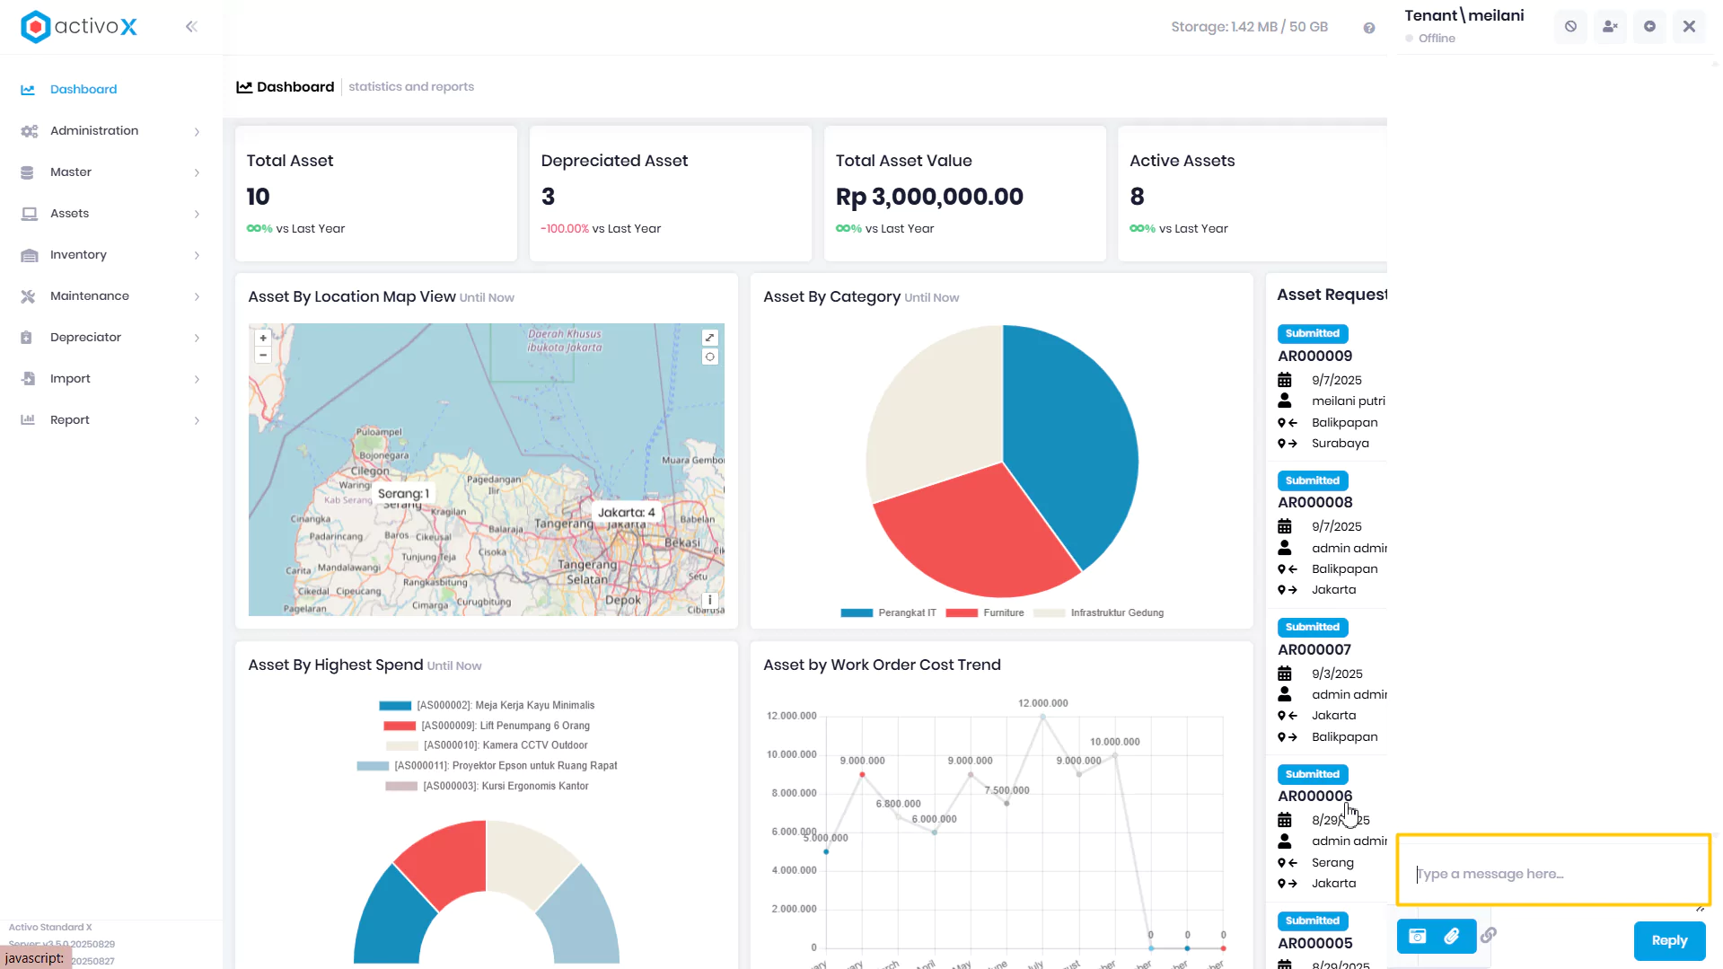Click the activoX logo
Screen dimensions: 1723x969
click(x=79, y=27)
